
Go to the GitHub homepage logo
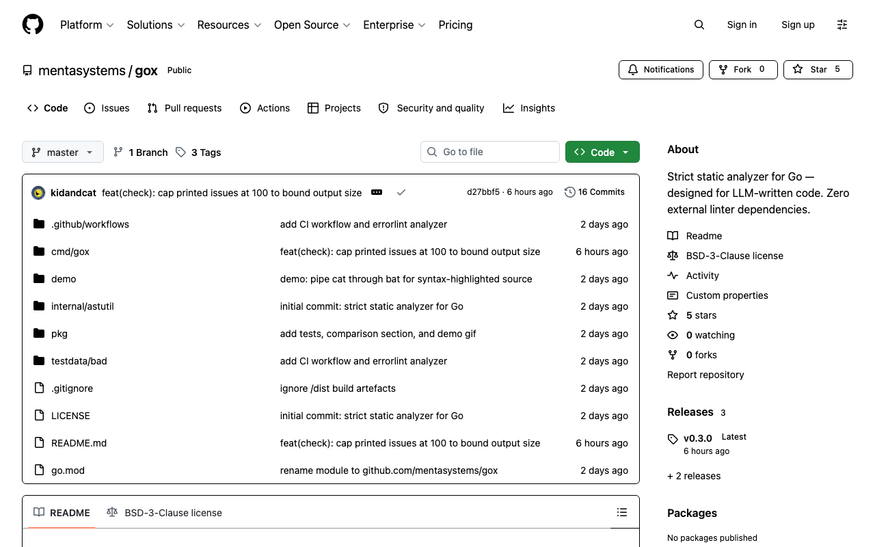click(x=33, y=25)
